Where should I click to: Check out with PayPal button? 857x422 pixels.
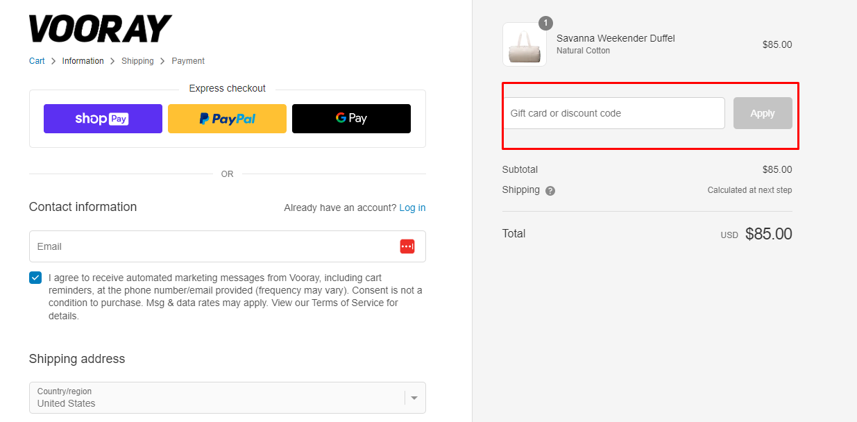[x=227, y=119]
